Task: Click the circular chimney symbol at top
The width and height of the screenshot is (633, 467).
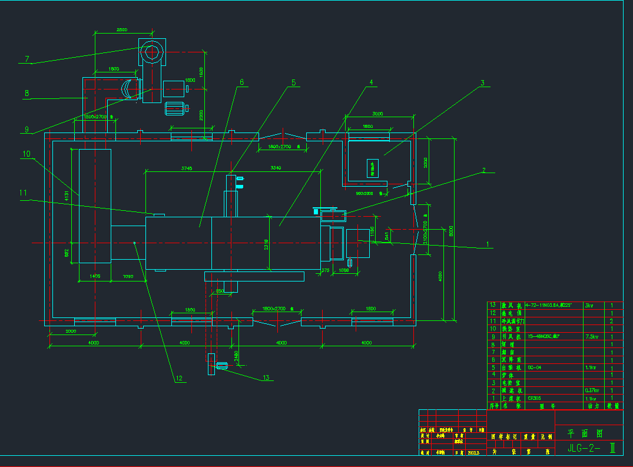Action: pos(152,52)
